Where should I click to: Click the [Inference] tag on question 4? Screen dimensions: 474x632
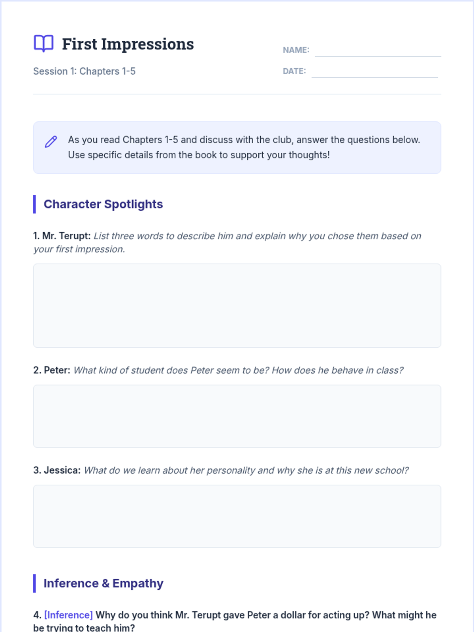click(68, 615)
